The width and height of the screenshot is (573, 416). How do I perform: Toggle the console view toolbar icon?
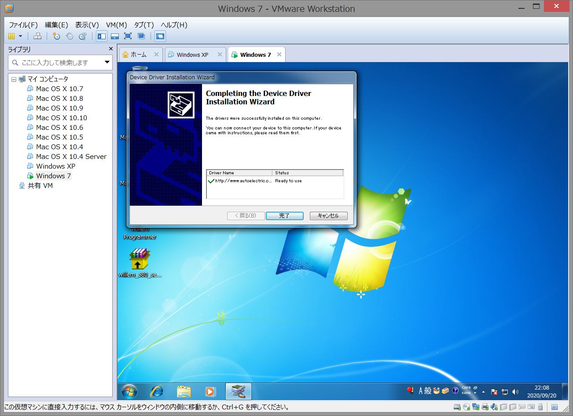tap(160, 36)
